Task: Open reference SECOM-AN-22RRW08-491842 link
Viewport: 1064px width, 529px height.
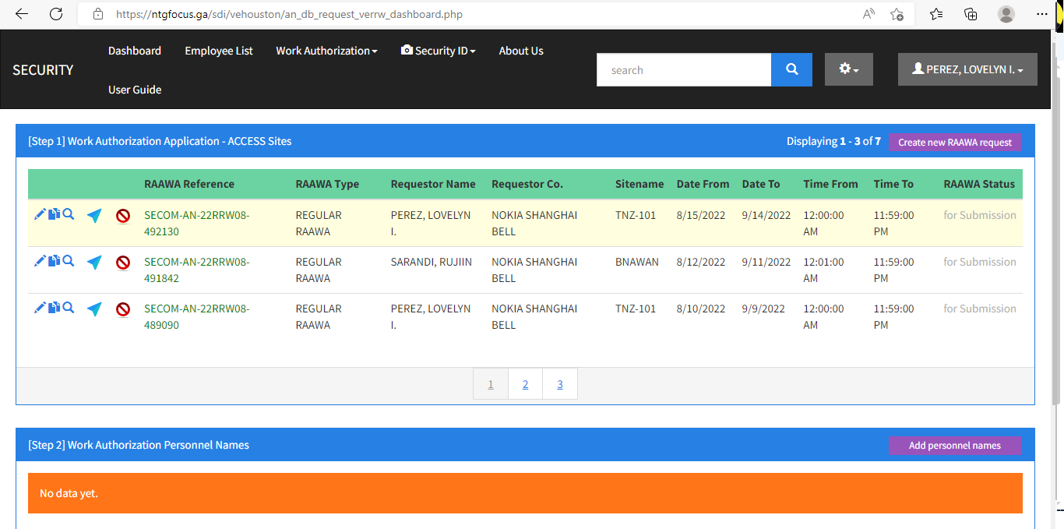Action: tap(197, 270)
